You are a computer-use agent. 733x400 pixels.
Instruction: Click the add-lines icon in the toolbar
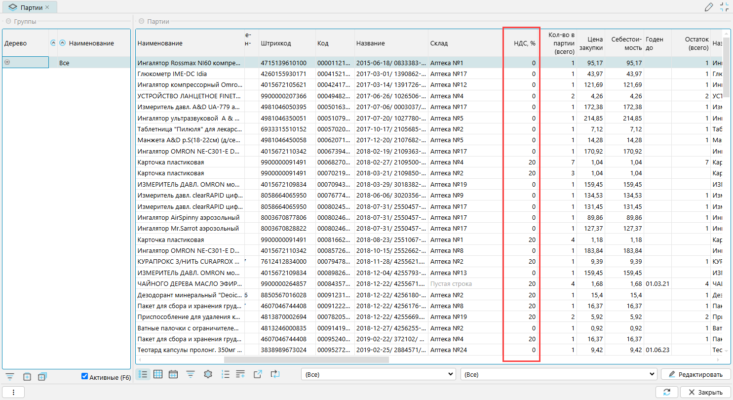(240, 374)
